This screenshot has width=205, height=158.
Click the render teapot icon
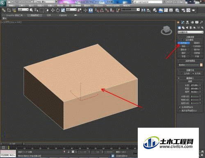194,10
